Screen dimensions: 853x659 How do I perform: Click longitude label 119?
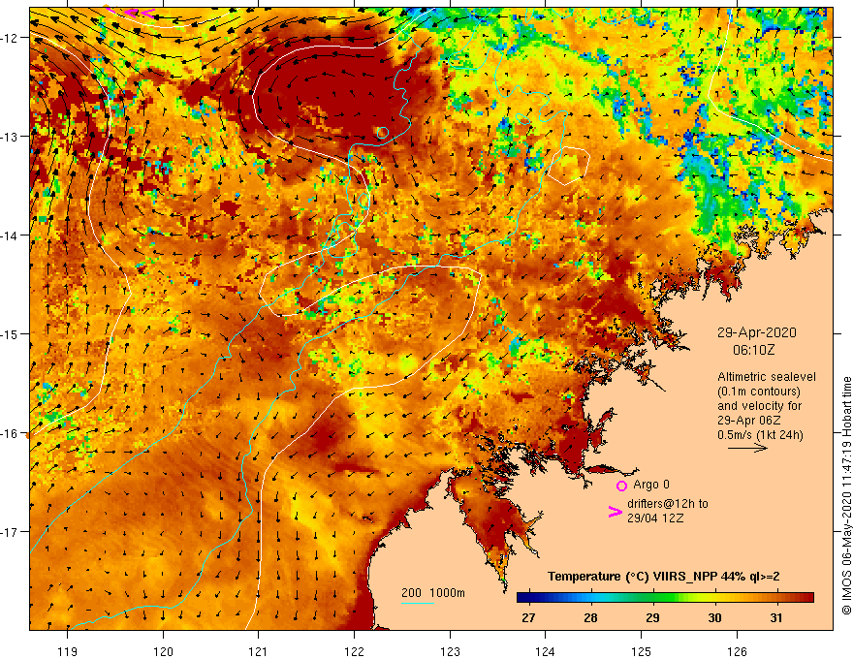(68, 651)
